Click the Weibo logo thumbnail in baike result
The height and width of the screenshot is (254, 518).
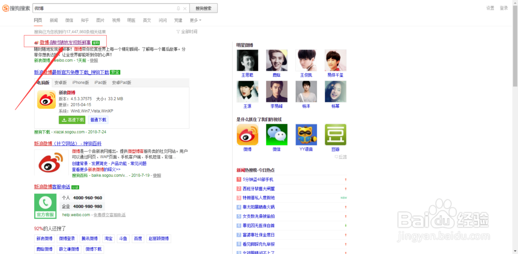coord(51,163)
